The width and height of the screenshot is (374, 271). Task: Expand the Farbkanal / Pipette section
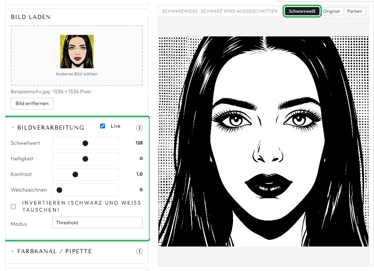13,251
